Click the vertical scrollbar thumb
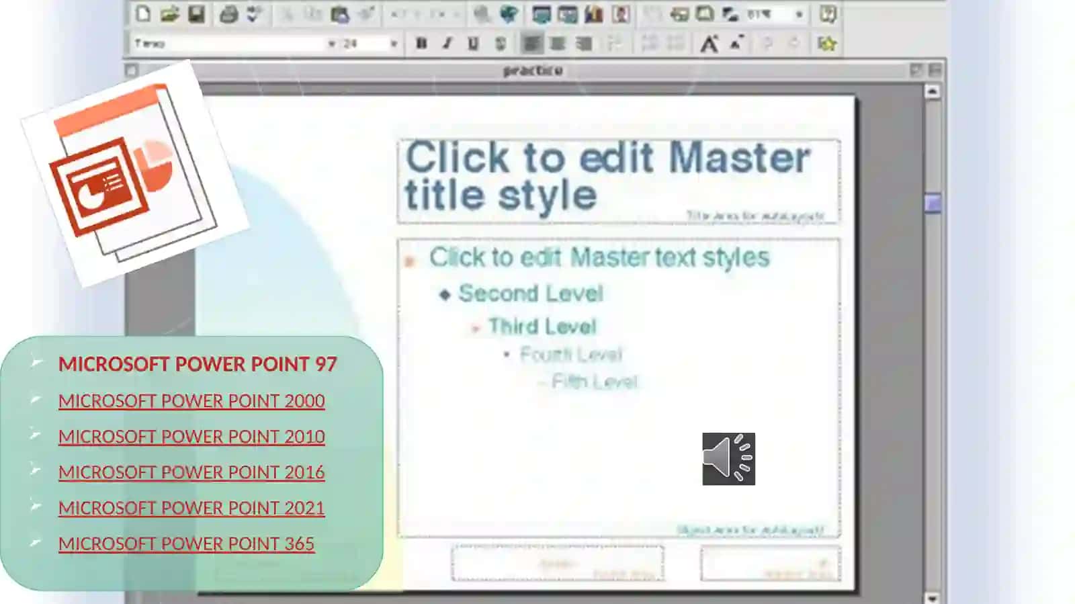 click(932, 203)
